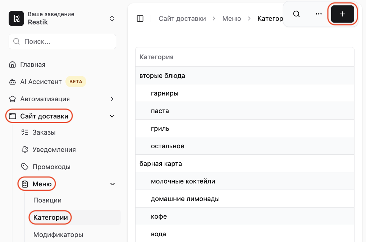This screenshot has height=242, width=366.
Task: Click the home icon next to Главная
Action: (x=12, y=64)
